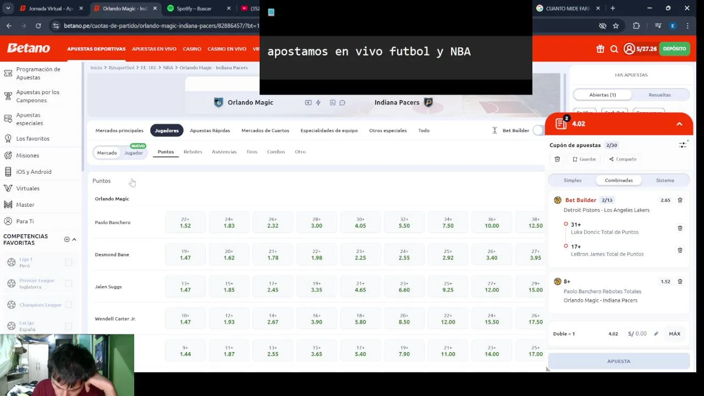Remove the Luka Doncic 31+ points leg
This screenshot has height=396, width=704.
pos(680,228)
